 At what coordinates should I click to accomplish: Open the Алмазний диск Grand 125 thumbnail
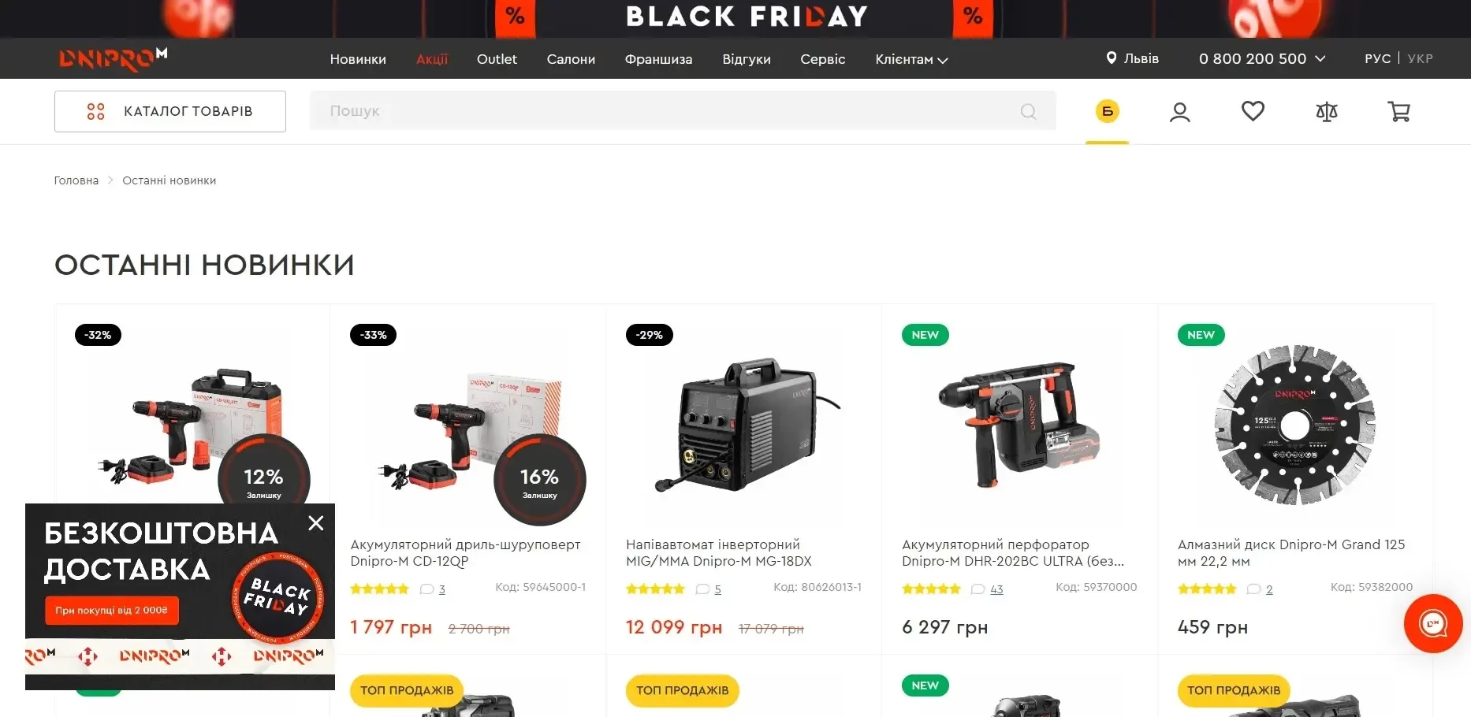(x=1294, y=425)
